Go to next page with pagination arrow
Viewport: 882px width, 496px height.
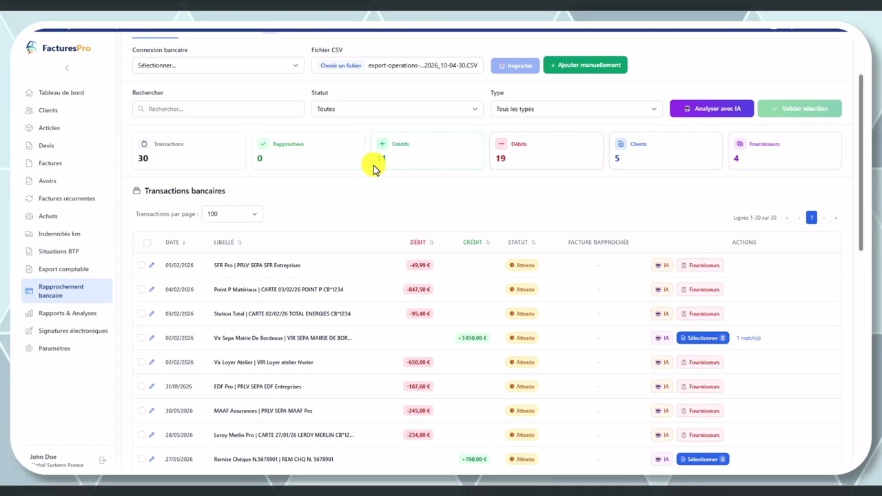[824, 218]
